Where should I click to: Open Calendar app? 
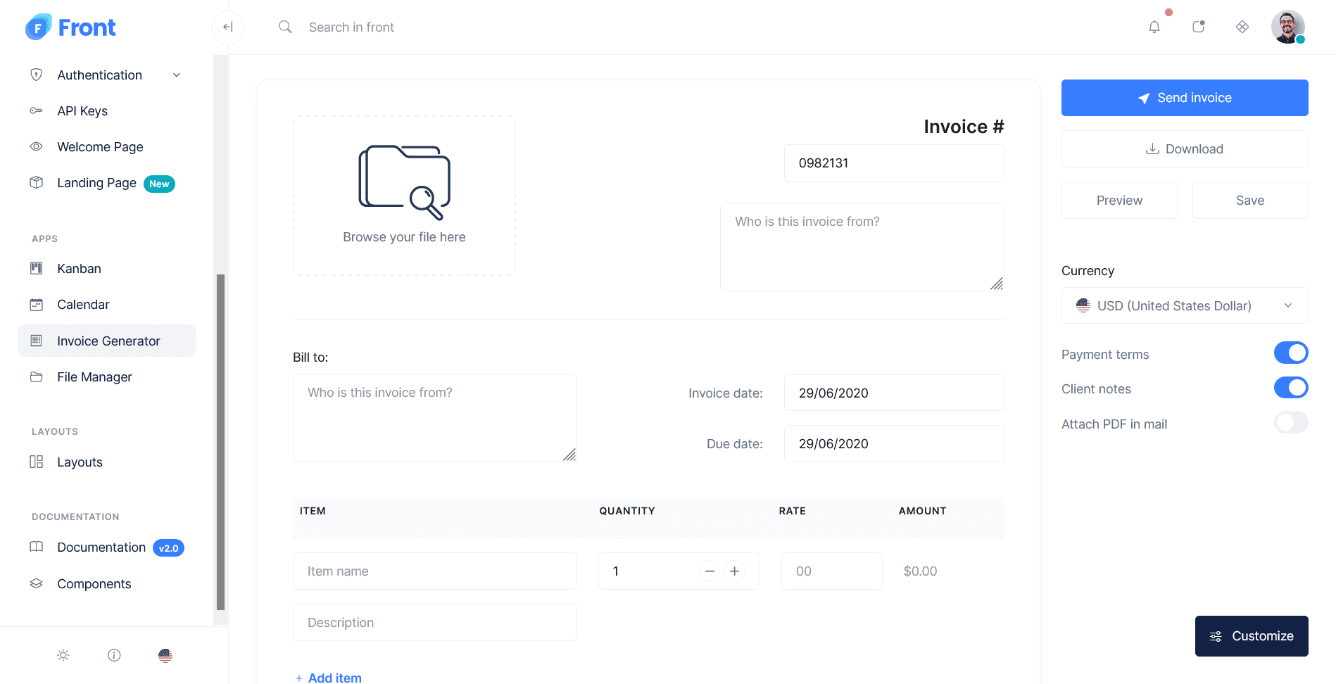[106, 305]
